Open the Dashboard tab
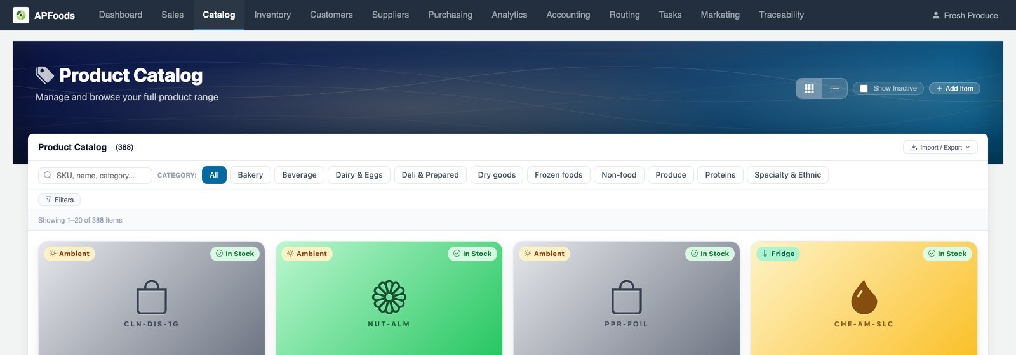The image size is (1016, 355). coord(121,15)
